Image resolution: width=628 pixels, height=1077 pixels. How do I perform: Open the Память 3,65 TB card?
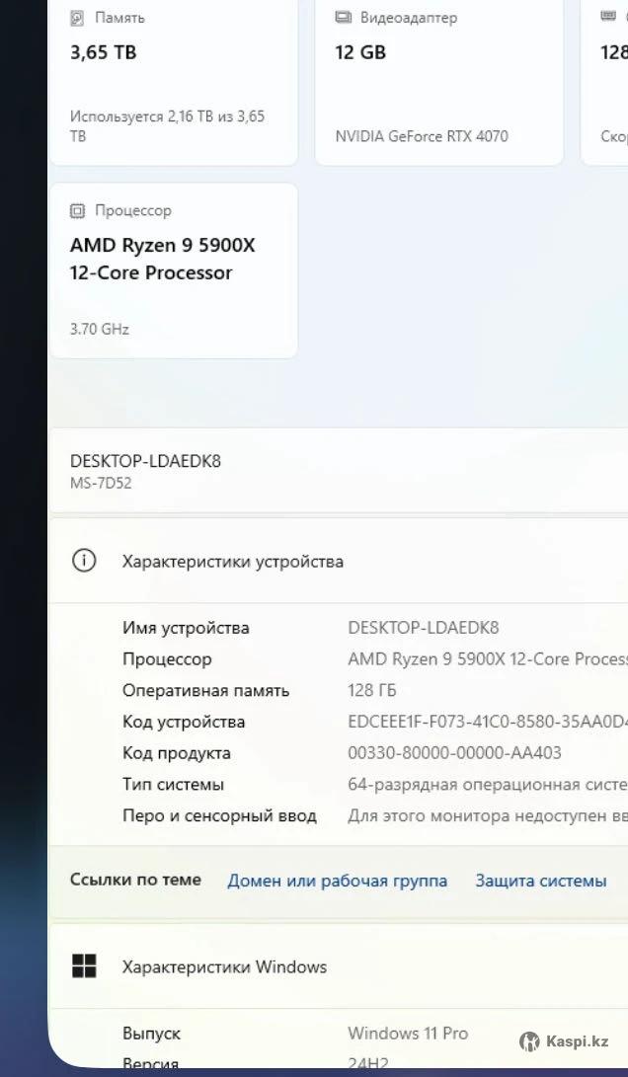(173, 79)
